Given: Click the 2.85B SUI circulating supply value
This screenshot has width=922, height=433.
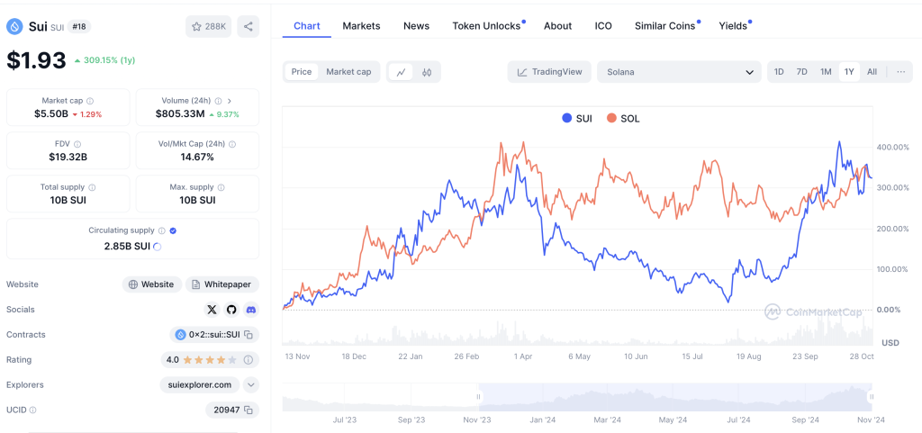Looking at the screenshot, I should (x=127, y=247).
